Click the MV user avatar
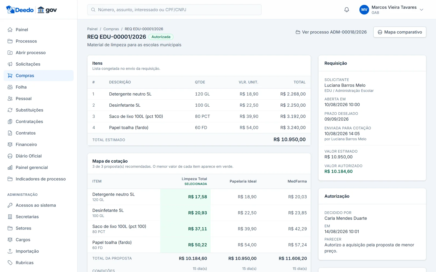The height and width of the screenshot is (272, 436). tap(364, 10)
